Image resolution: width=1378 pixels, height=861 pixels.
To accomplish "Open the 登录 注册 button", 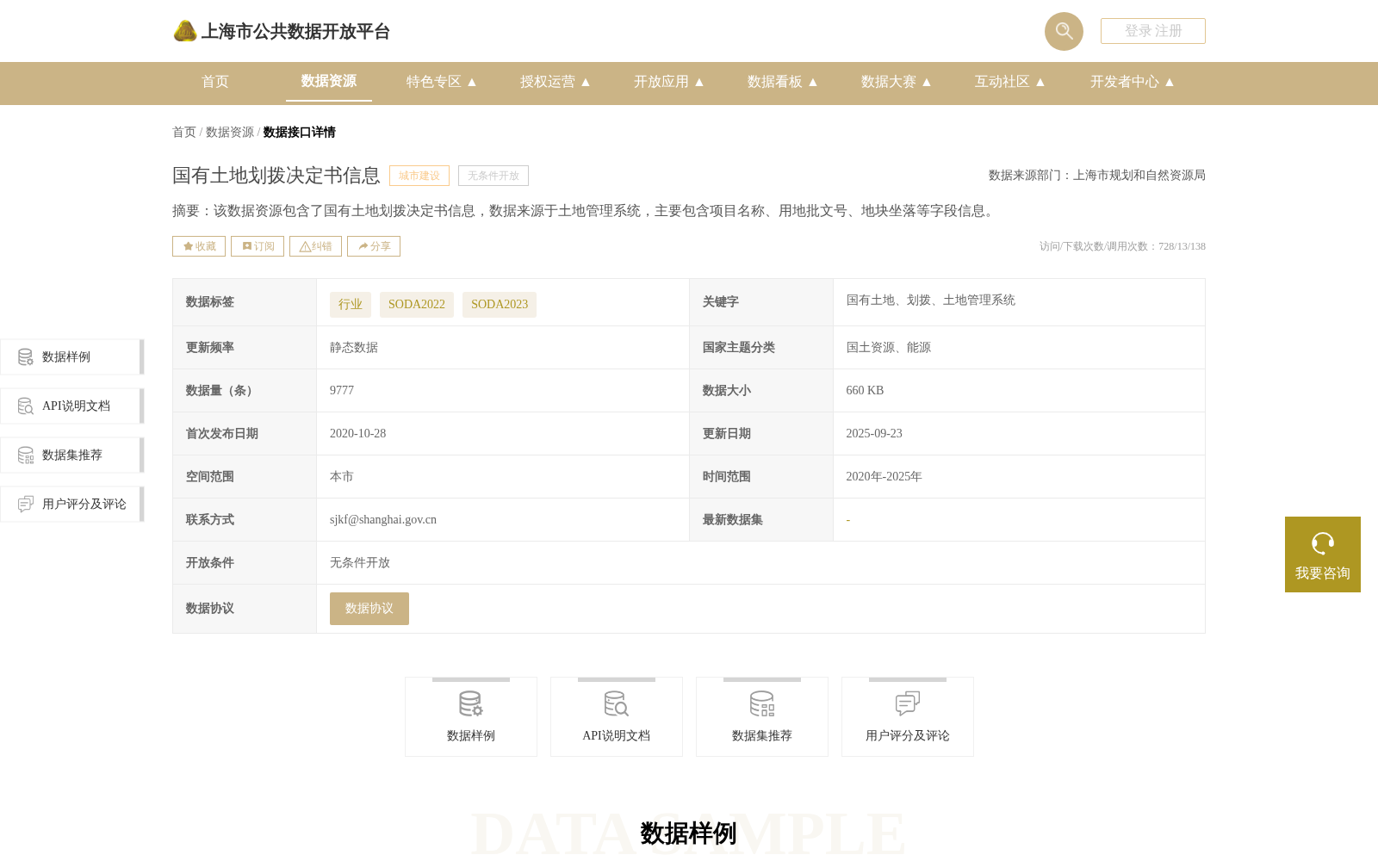I will [1153, 31].
